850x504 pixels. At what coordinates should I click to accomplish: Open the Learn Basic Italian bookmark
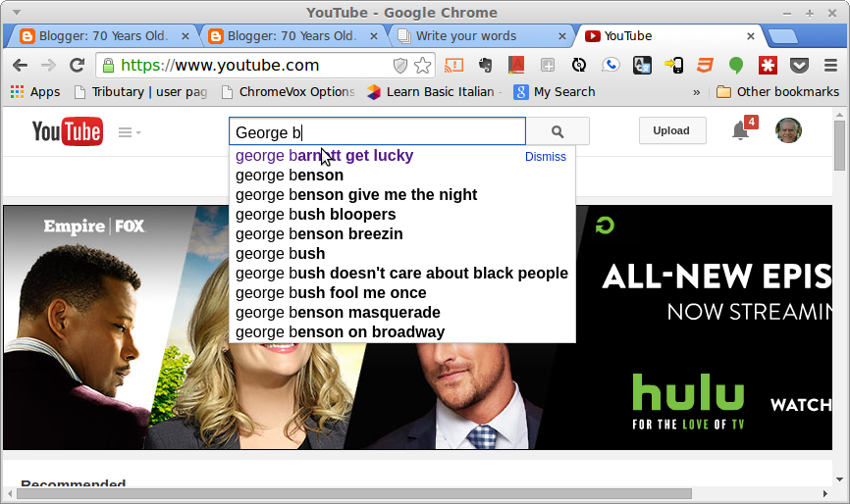pyautogui.click(x=432, y=92)
